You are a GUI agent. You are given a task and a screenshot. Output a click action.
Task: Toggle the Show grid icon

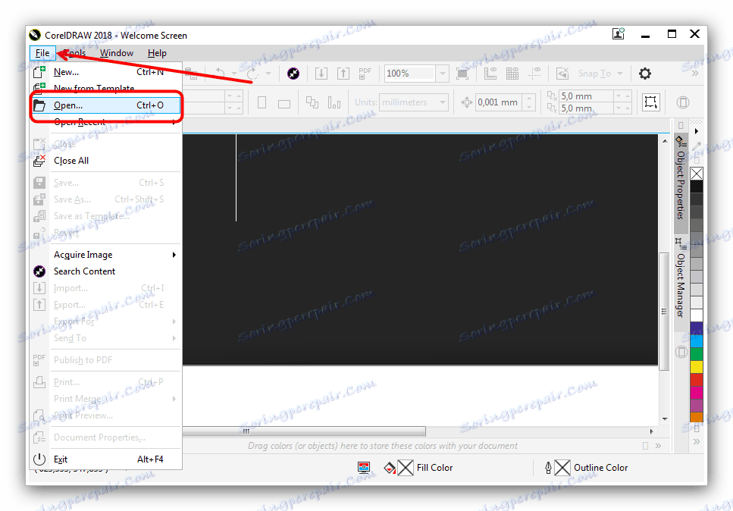coord(513,74)
